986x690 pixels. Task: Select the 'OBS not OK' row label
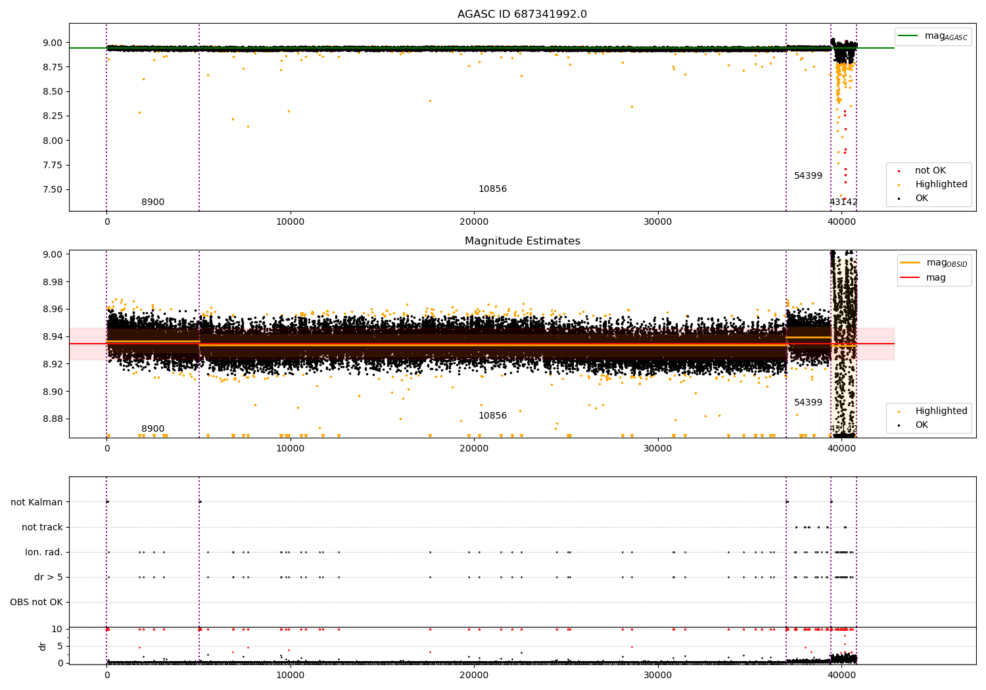36,602
